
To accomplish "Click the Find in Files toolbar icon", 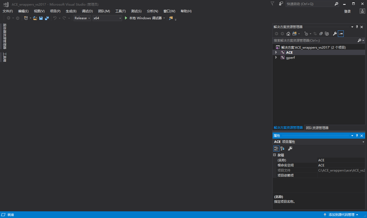I will coord(171,18).
